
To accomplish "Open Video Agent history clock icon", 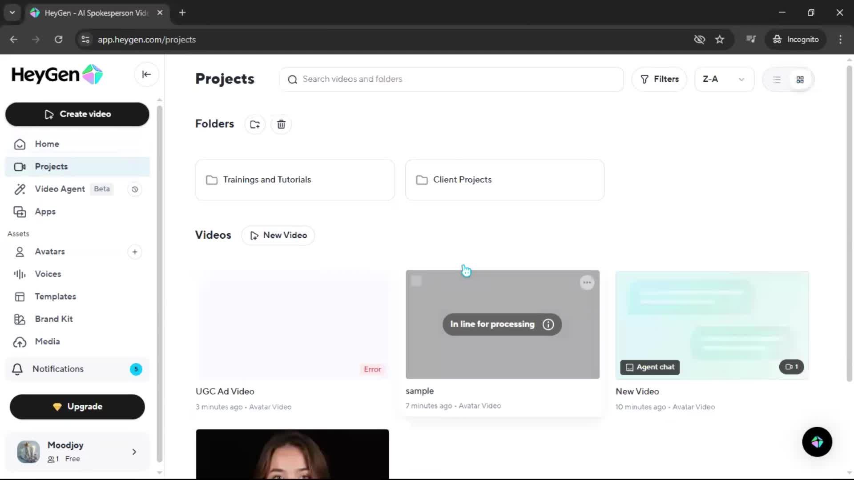I will [x=135, y=189].
